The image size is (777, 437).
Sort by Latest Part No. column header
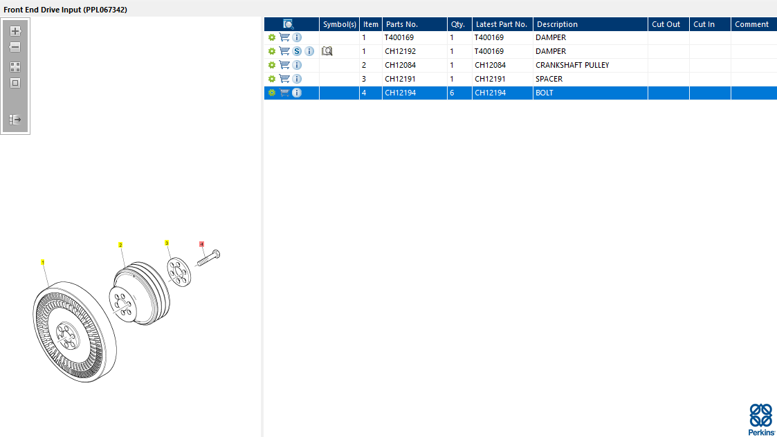click(x=503, y=24)
